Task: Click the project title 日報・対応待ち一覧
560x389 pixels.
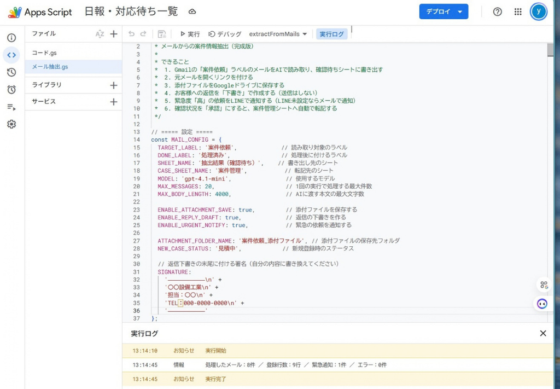Action: pos(131,11)
